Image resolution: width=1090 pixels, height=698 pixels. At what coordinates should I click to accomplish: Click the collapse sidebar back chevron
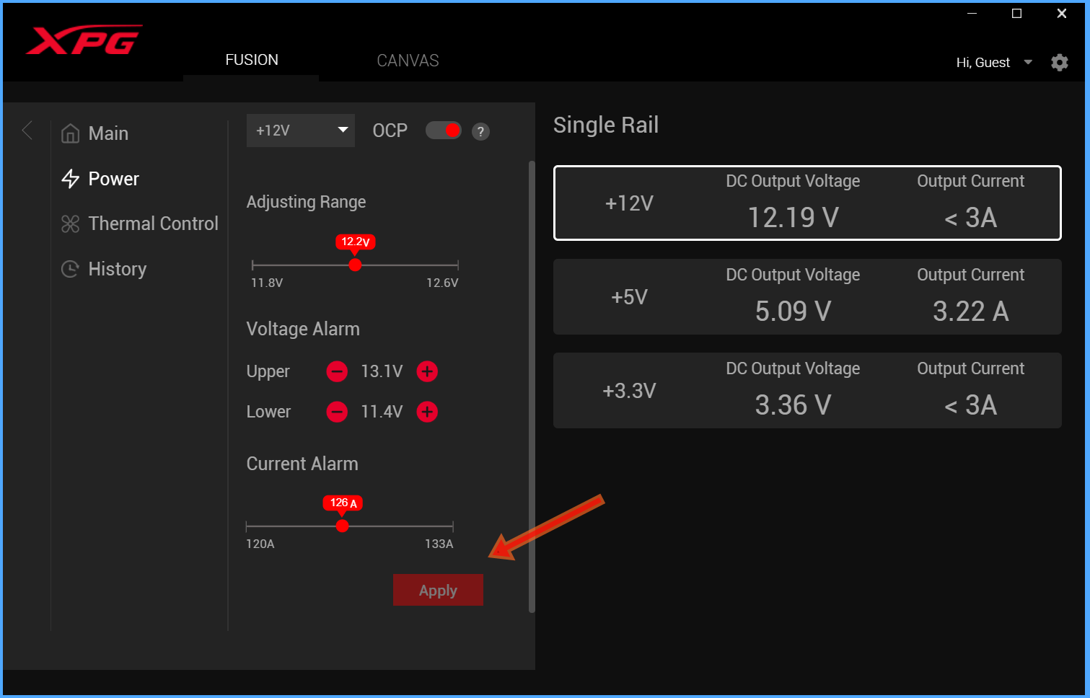[x=27, y=131]
